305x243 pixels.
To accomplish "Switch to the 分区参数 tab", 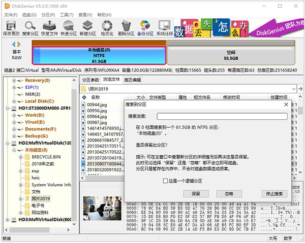I will point(90,80).
